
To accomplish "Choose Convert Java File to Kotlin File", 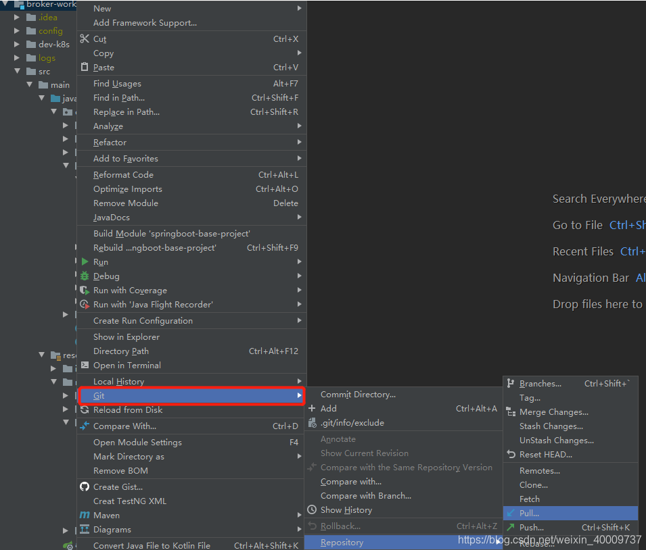I will click(191, 545).
